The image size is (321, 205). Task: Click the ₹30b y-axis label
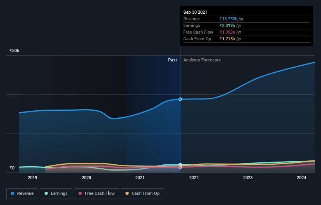click(14, 50)
